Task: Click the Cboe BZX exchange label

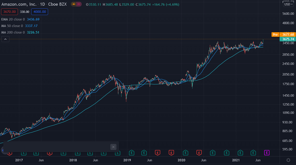Action: [x=57, y=4]
